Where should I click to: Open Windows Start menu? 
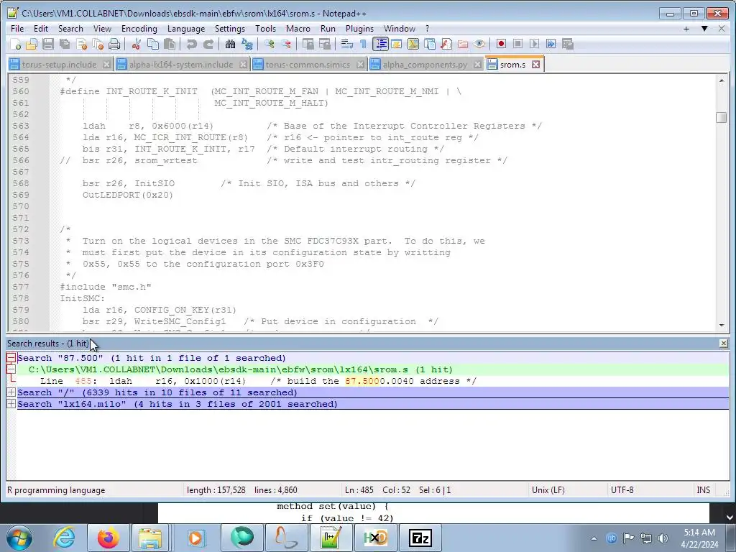coord(19,538)
